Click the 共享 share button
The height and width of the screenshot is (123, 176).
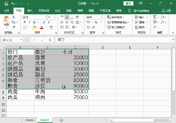[x=166, y=11]
